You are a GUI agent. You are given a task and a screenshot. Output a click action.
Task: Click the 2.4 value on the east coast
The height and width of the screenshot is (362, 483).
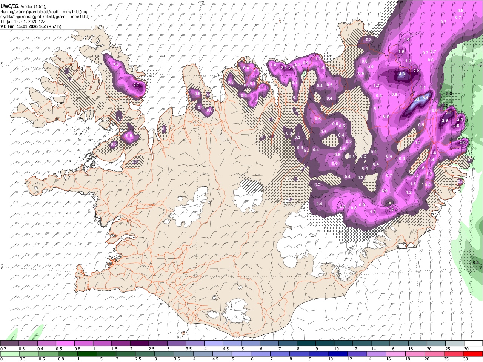click(x=460, y=119)
